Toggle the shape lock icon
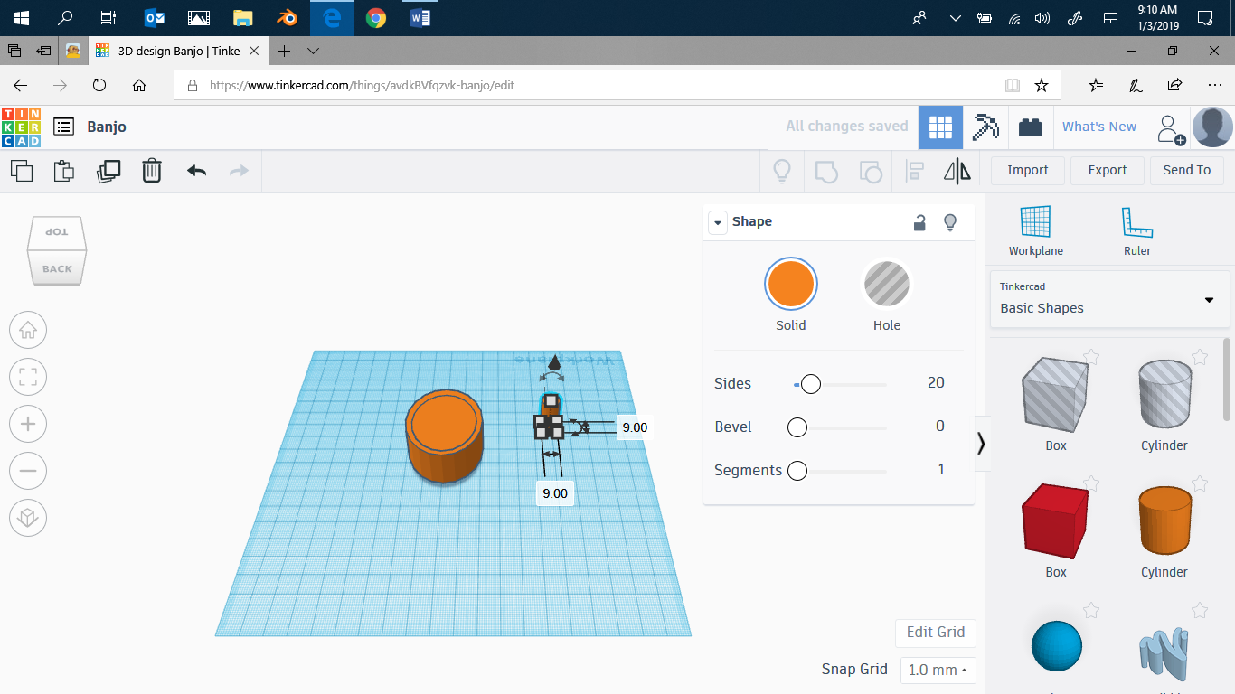Viewport: 1235px width, 694px height. pyautogui.click(x=919, y=222)
